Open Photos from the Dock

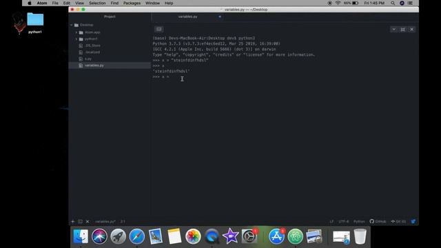coord(193,236)
